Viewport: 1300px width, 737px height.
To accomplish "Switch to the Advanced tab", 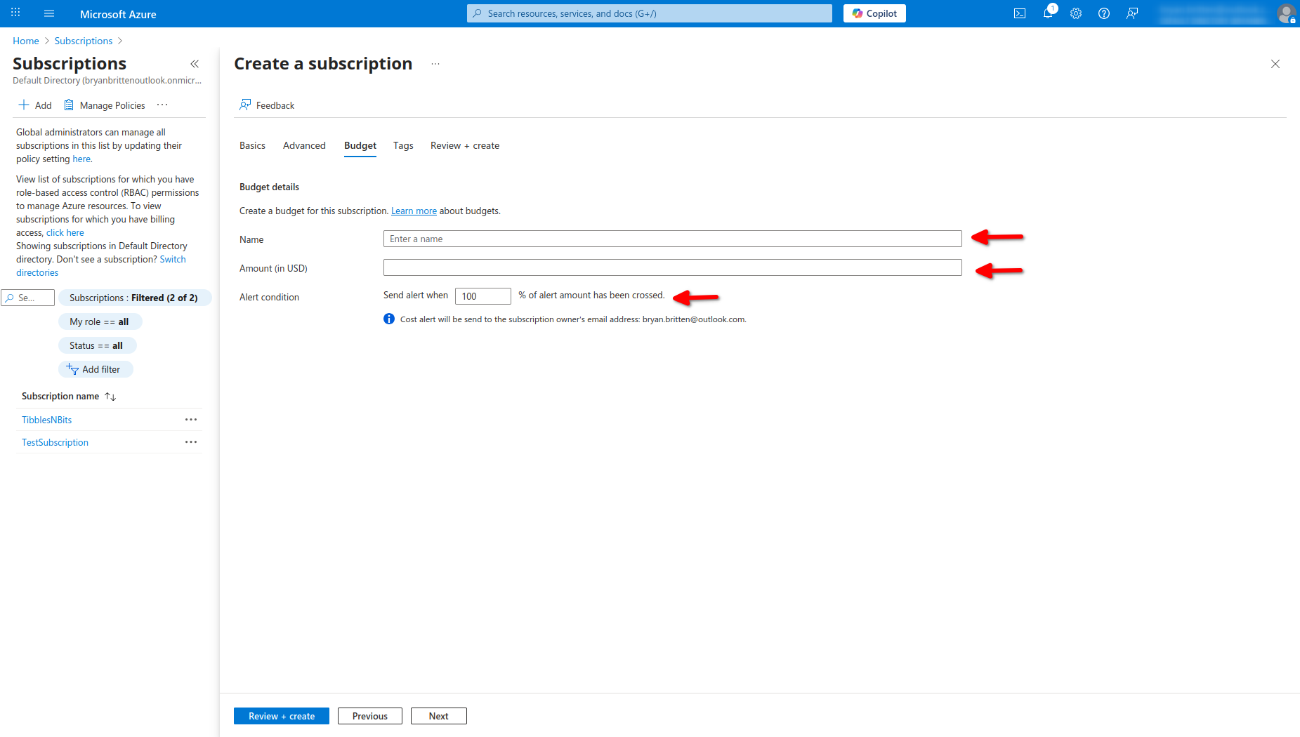I will point(304,145).
